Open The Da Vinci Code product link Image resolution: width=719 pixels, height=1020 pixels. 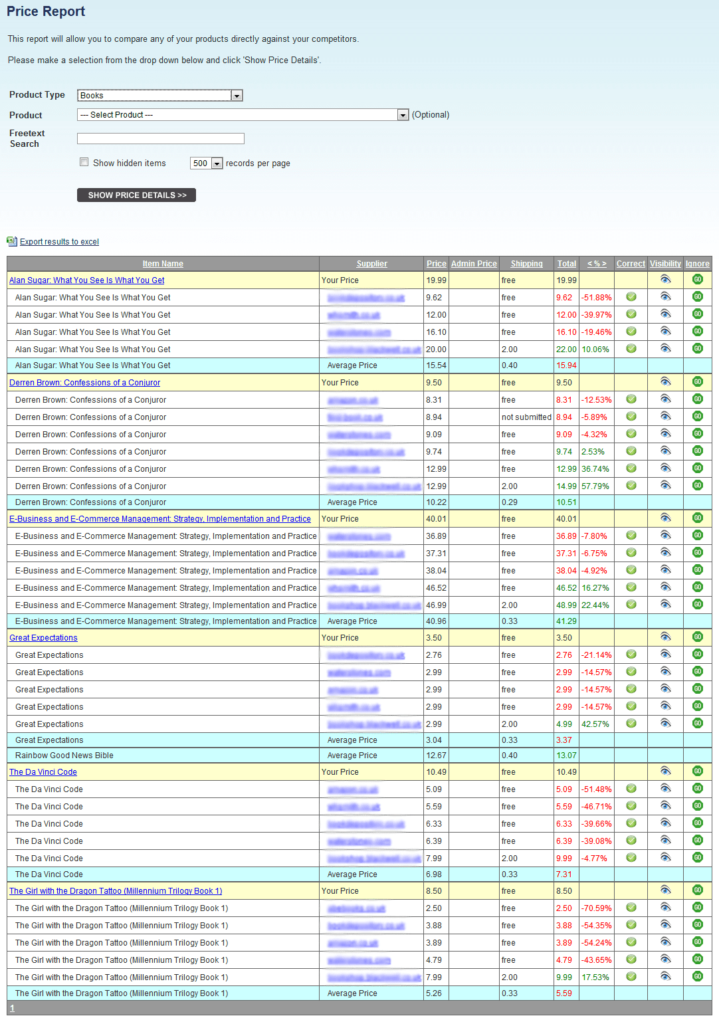pyautogui.click(x=43, y=771)
